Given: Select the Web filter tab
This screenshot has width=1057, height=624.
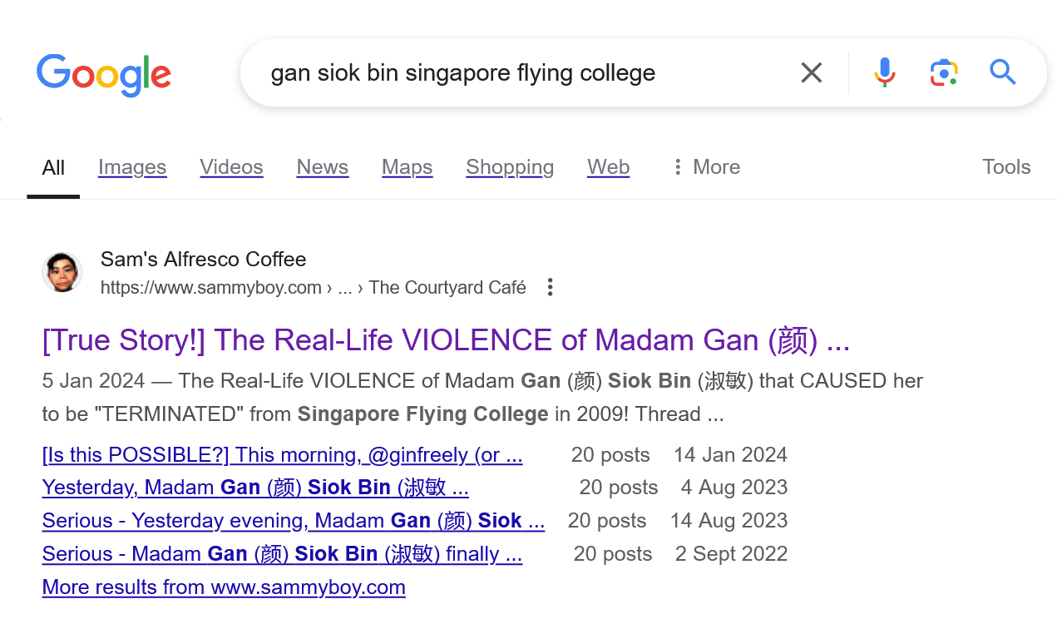Looking at the screenshot, I should [x=608, y=167].
